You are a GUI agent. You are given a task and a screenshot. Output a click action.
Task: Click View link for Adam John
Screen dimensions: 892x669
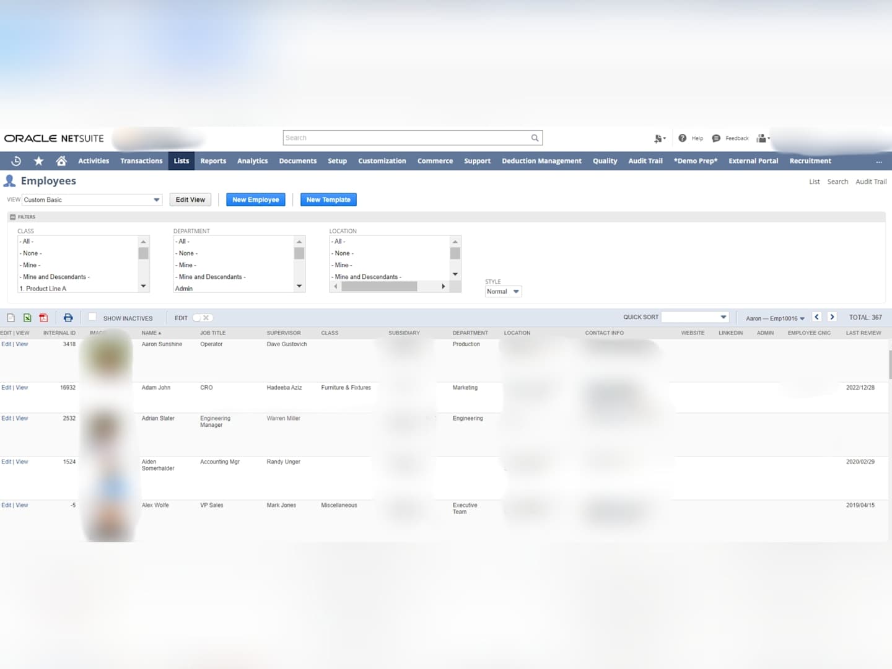[x=22, y=388]
